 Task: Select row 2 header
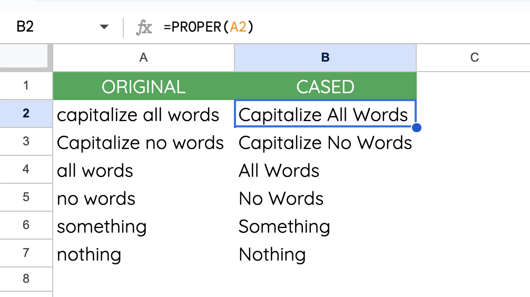(x=26, y=114)
